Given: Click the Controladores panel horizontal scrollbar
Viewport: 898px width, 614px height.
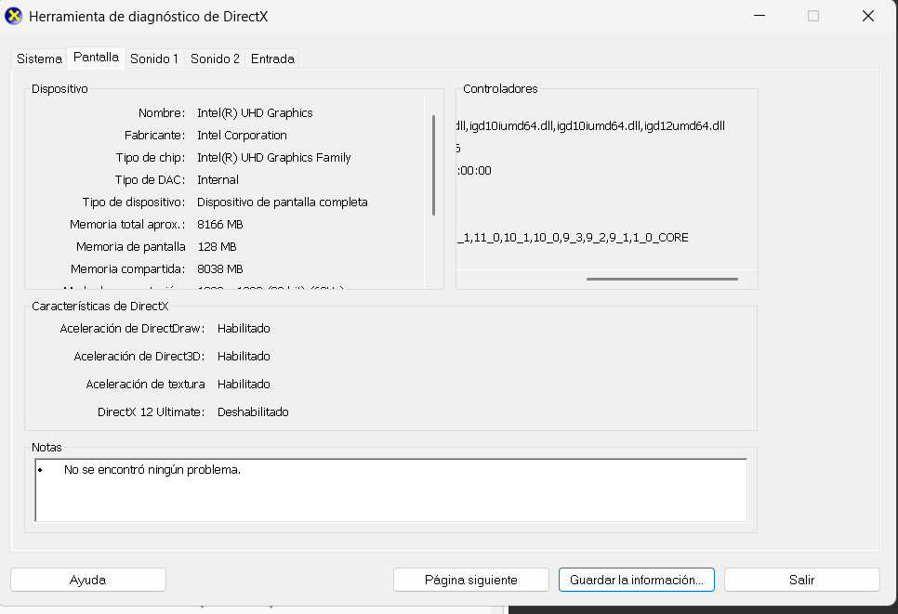Looking at the screenshot, I should 662,279.
